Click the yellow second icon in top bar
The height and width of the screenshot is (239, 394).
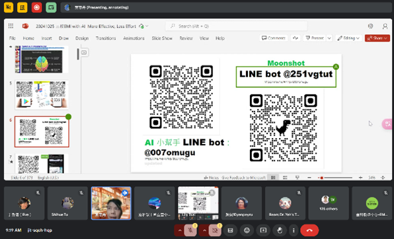pos(22,7)
